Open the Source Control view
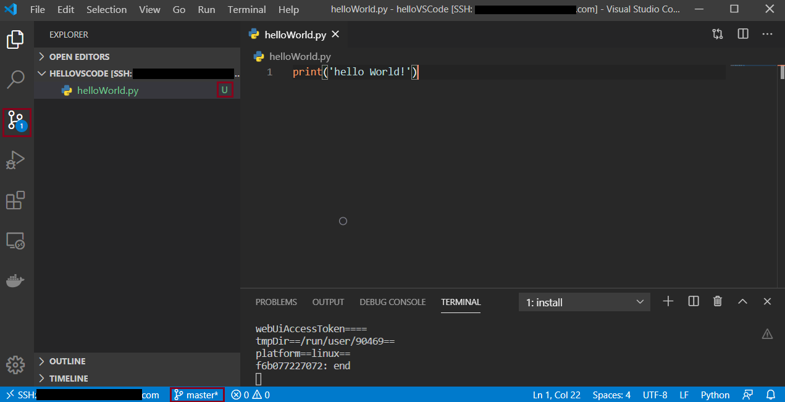The width and height of the screenshot is (785, 402). click(16, 121)
